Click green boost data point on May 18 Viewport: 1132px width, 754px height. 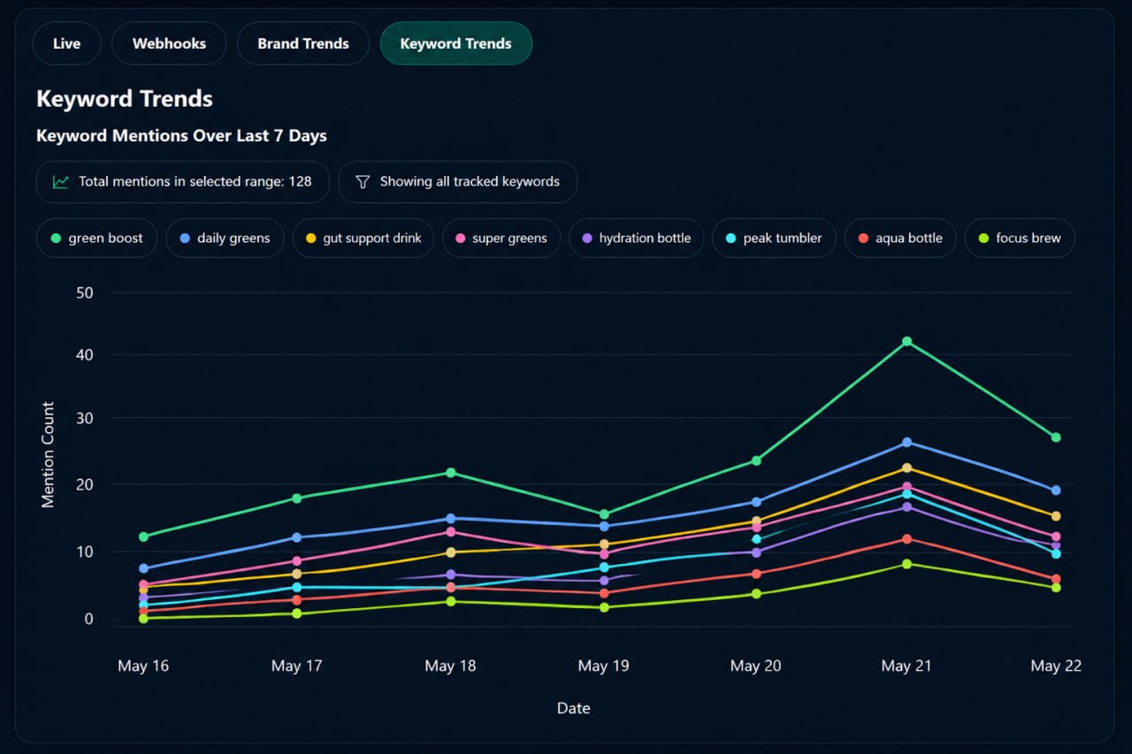point(450,473)
